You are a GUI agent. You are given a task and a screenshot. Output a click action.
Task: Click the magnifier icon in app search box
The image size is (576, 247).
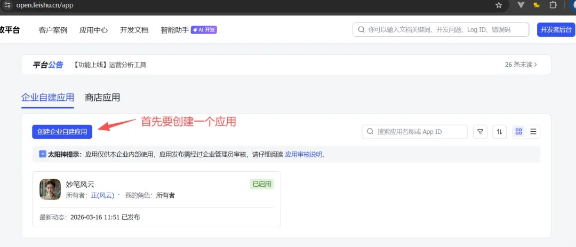pos(370,132)
